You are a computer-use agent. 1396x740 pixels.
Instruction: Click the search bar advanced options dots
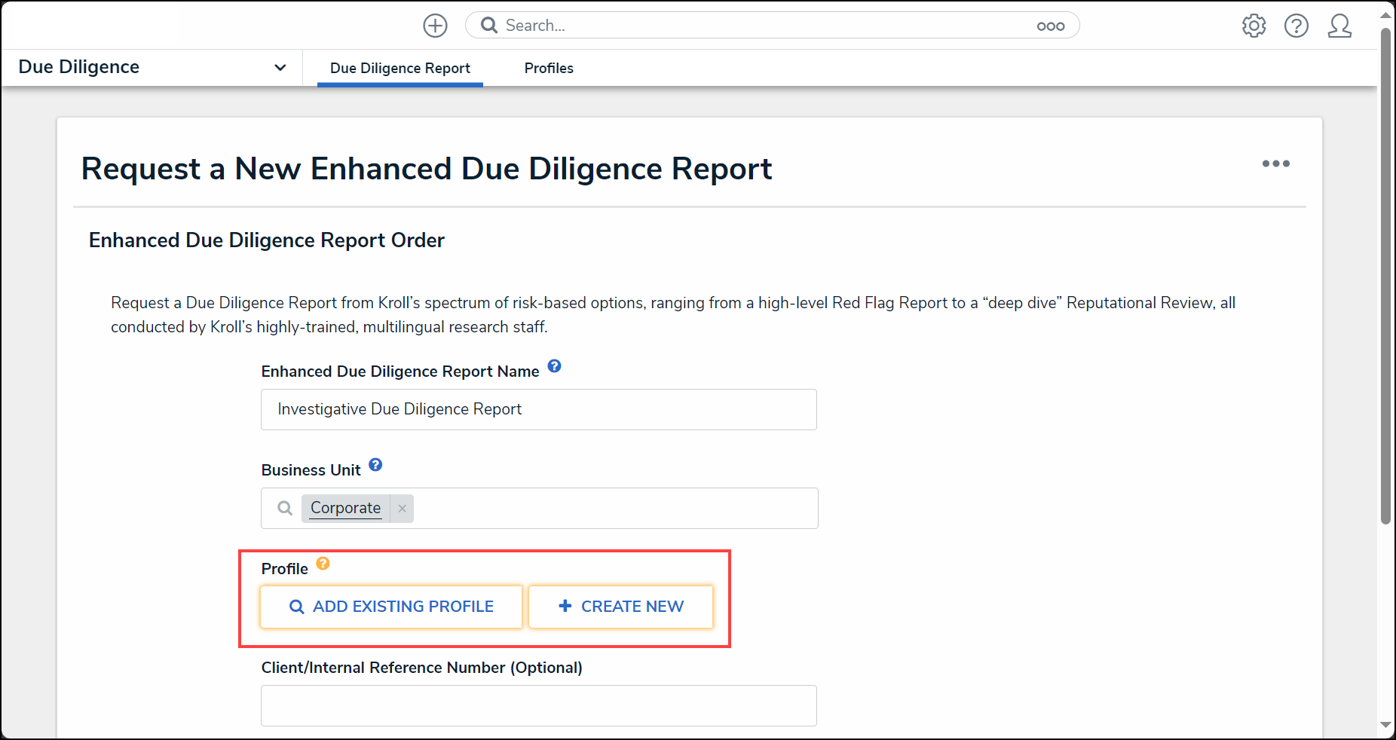[1051, 26]
